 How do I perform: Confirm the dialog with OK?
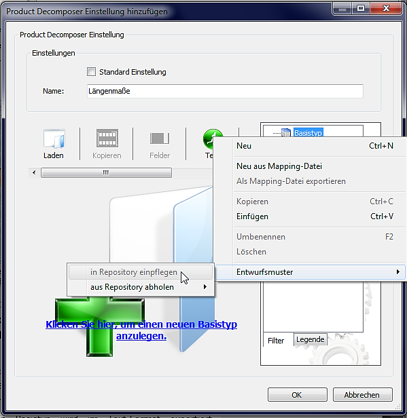298,394
